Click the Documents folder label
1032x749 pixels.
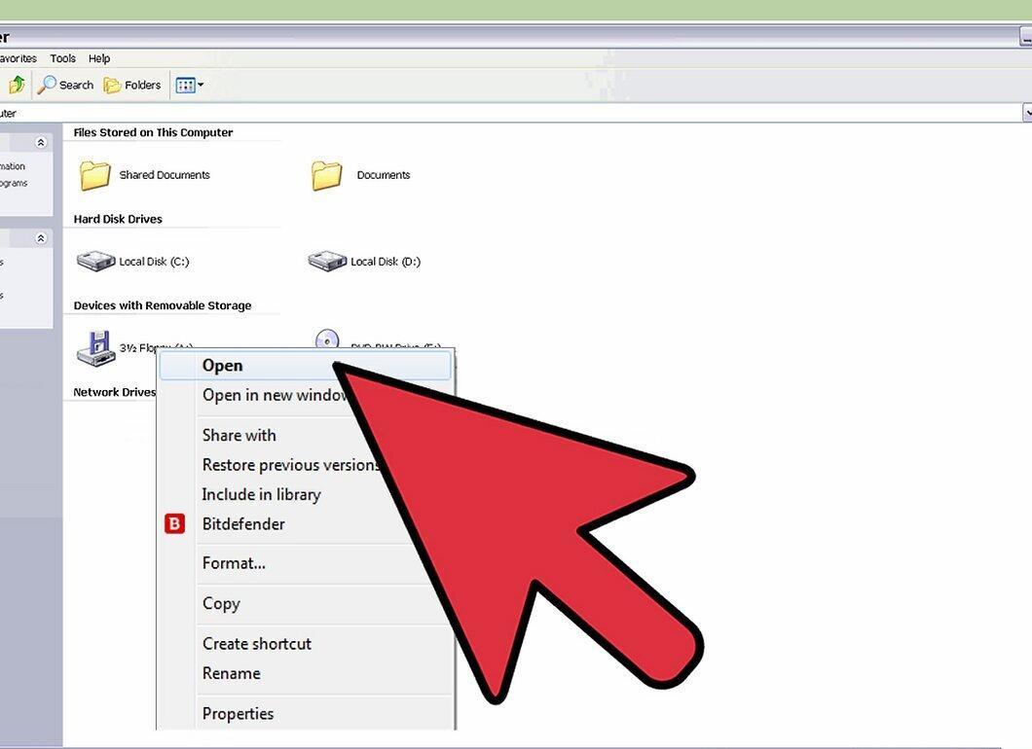click(x=384, y=175)
